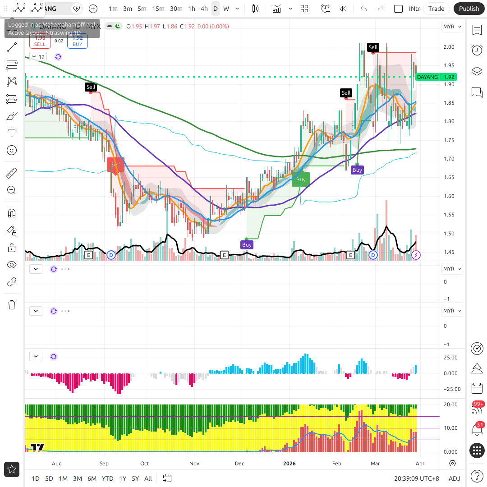The height and width of the screenshot is (487, 487).
Task: Open the indicator templates dropdown arrow
Action: (x=290, y=9)
